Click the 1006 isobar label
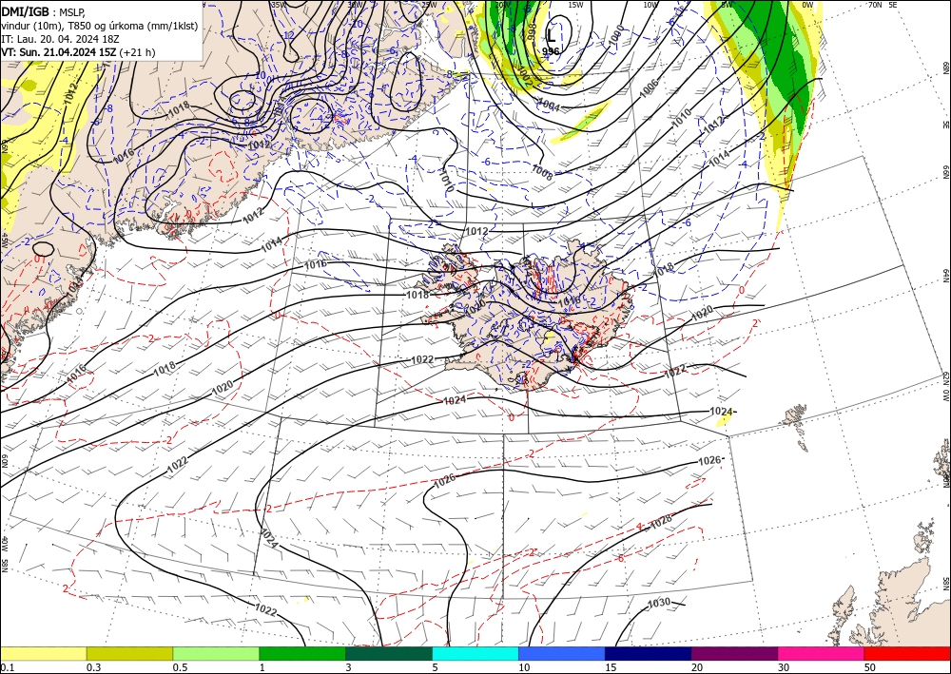The width and height of the screenshot is (951, 674). [649, 87]
